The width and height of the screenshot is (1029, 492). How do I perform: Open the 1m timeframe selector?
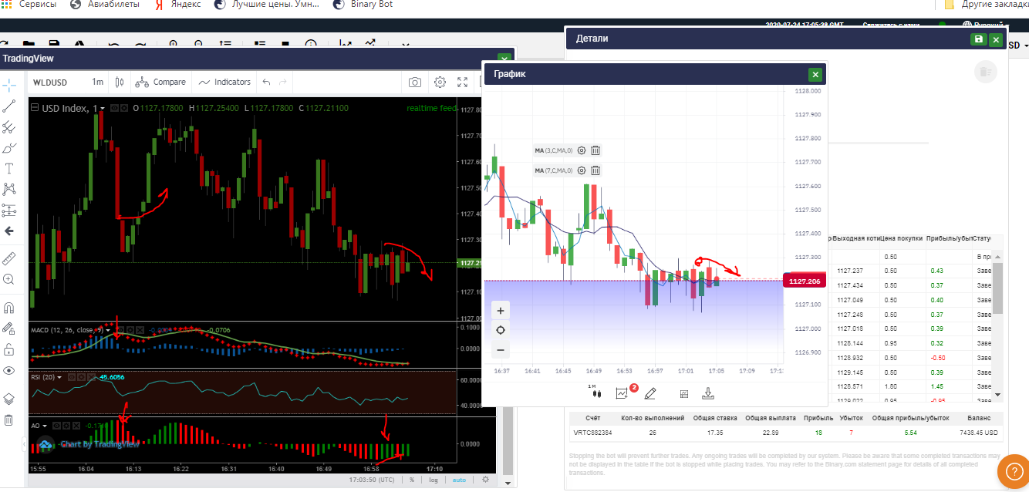tap(98, 82)
